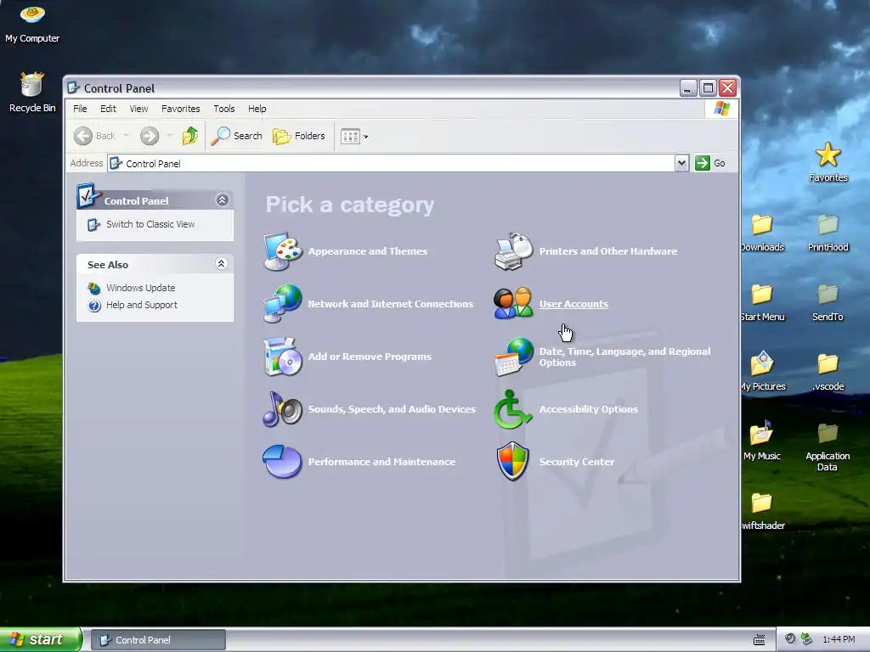Open Sounds, Speech, and Audio Devices icon
Screen dimensions: 870x652
click(283, 409)
